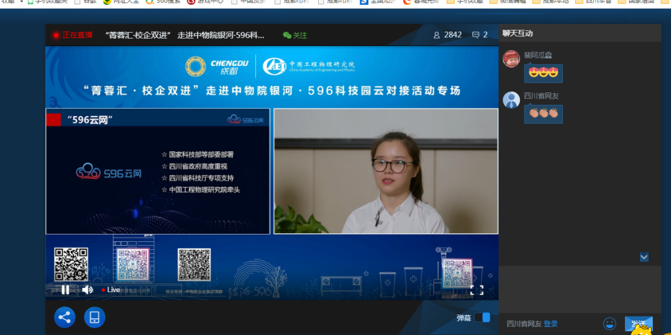
Task: Pause the live stream playback
Action: click(65, 290)
